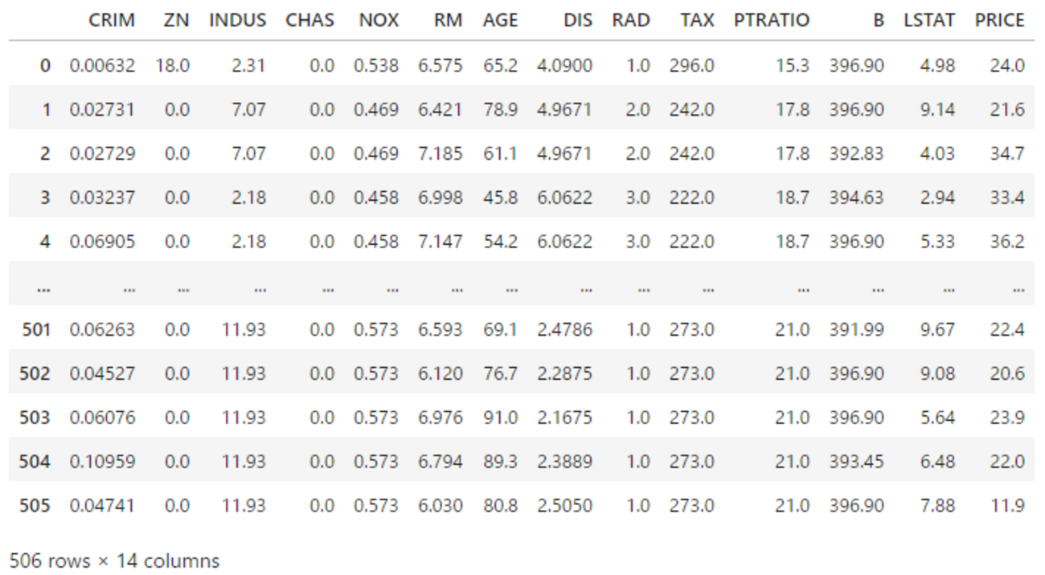The image size is (1045, 575).
Task: Select the NOX column header
Action: [378, 21]
